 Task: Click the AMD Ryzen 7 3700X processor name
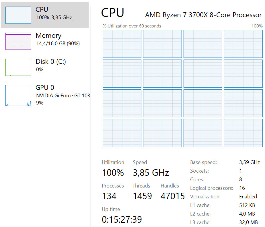pos(203,15)
